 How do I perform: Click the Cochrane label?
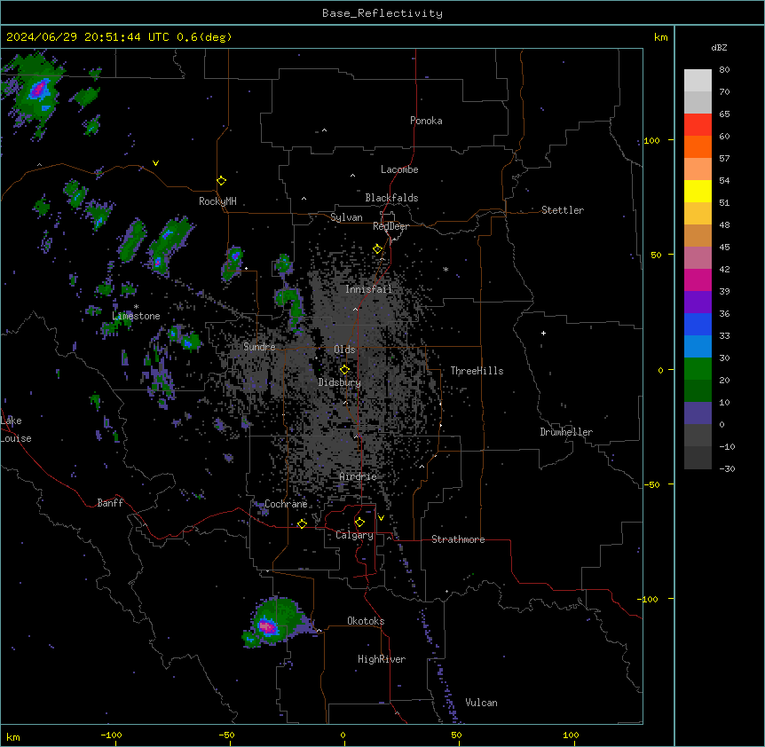286,504
